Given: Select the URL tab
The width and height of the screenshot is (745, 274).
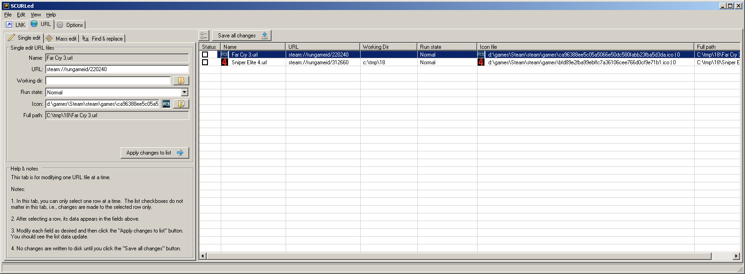Looking at the screenshot, I should click(41, 24).
